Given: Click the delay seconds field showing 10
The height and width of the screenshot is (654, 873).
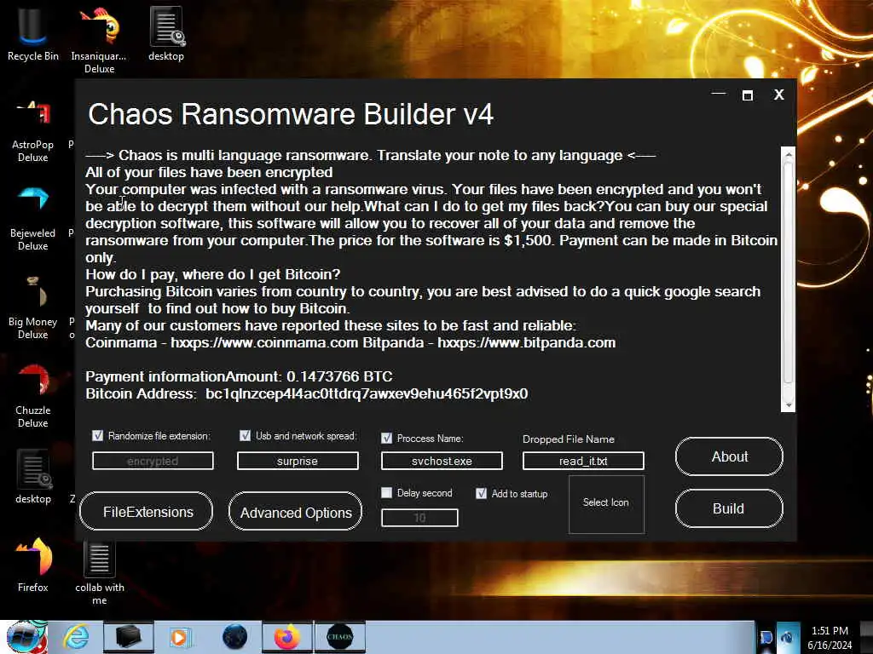Looking at the screenshot, I should coord(419,518).
